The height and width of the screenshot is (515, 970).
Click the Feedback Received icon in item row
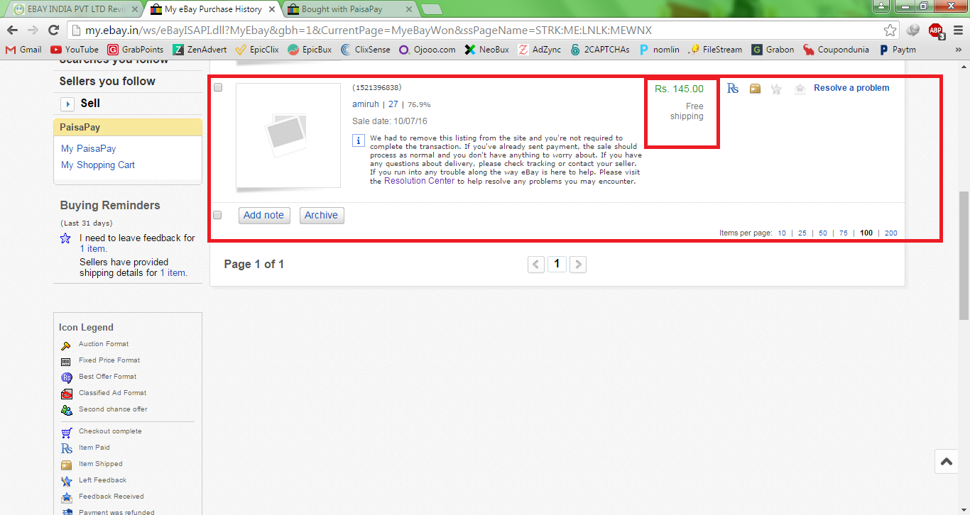pyautogui.click(x=800, y=89)
